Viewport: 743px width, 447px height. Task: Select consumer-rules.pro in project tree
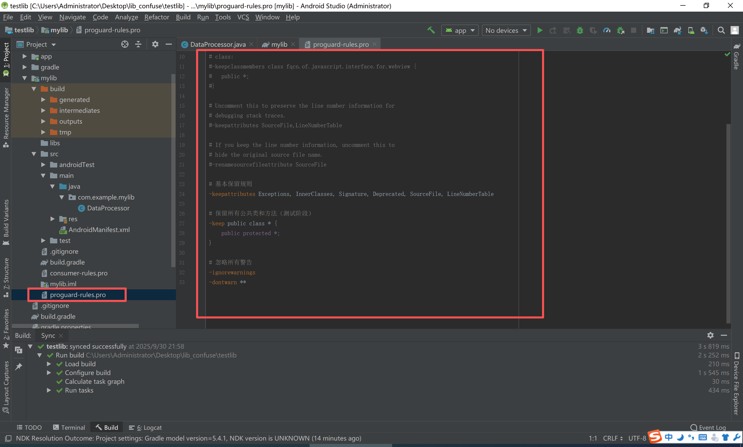79,273
